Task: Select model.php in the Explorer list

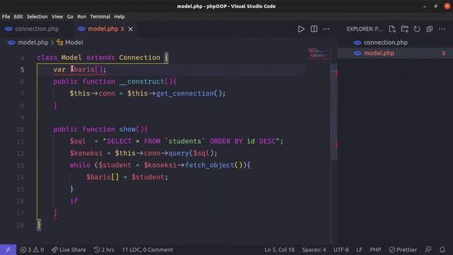Action: point(395,53)
